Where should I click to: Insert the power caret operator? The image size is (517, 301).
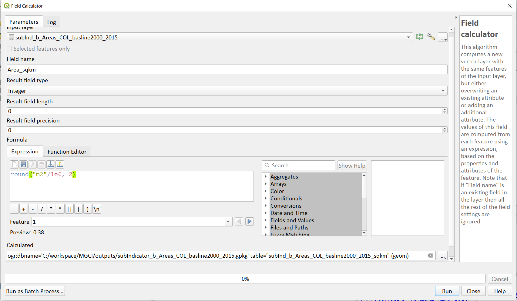click(60, 209)
